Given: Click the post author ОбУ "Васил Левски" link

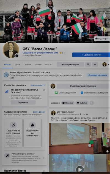Looking at the screenshot, I should click(x=65, y=112).
